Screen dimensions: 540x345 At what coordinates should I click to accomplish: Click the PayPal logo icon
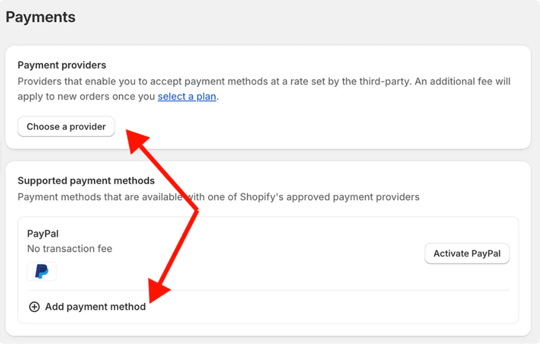[x=42, y=272]
